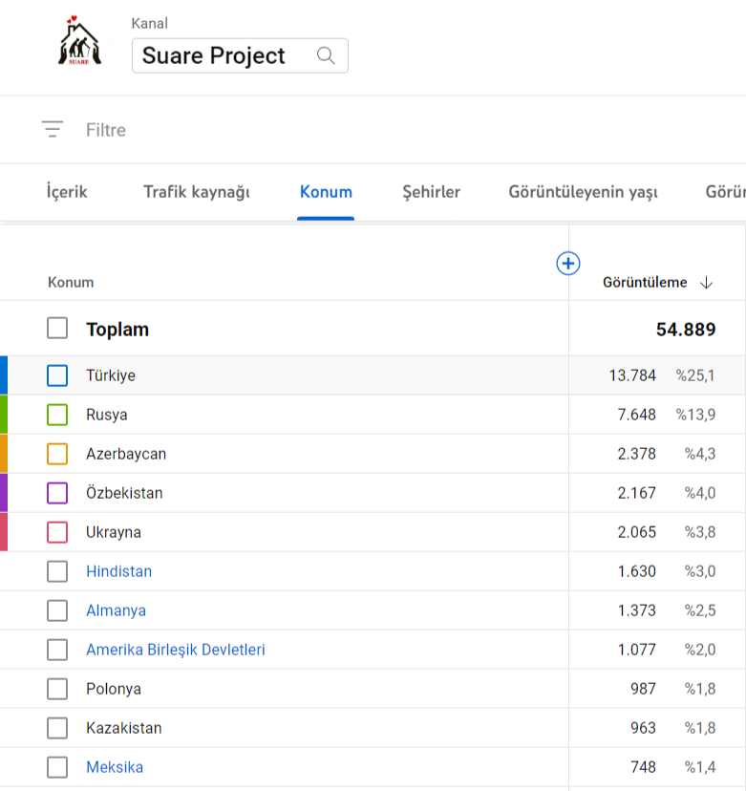Click the orange Azerbaycan color bar
Screen dimensions: 746x791
(x=4, y=454)
